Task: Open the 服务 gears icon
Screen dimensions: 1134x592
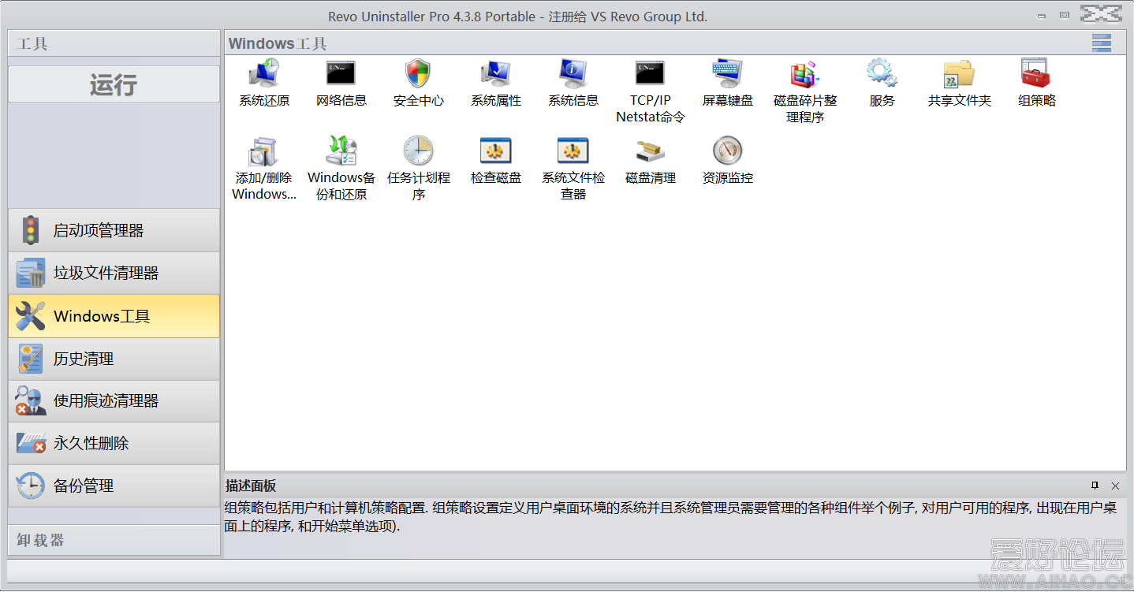Action: [882, 74]
